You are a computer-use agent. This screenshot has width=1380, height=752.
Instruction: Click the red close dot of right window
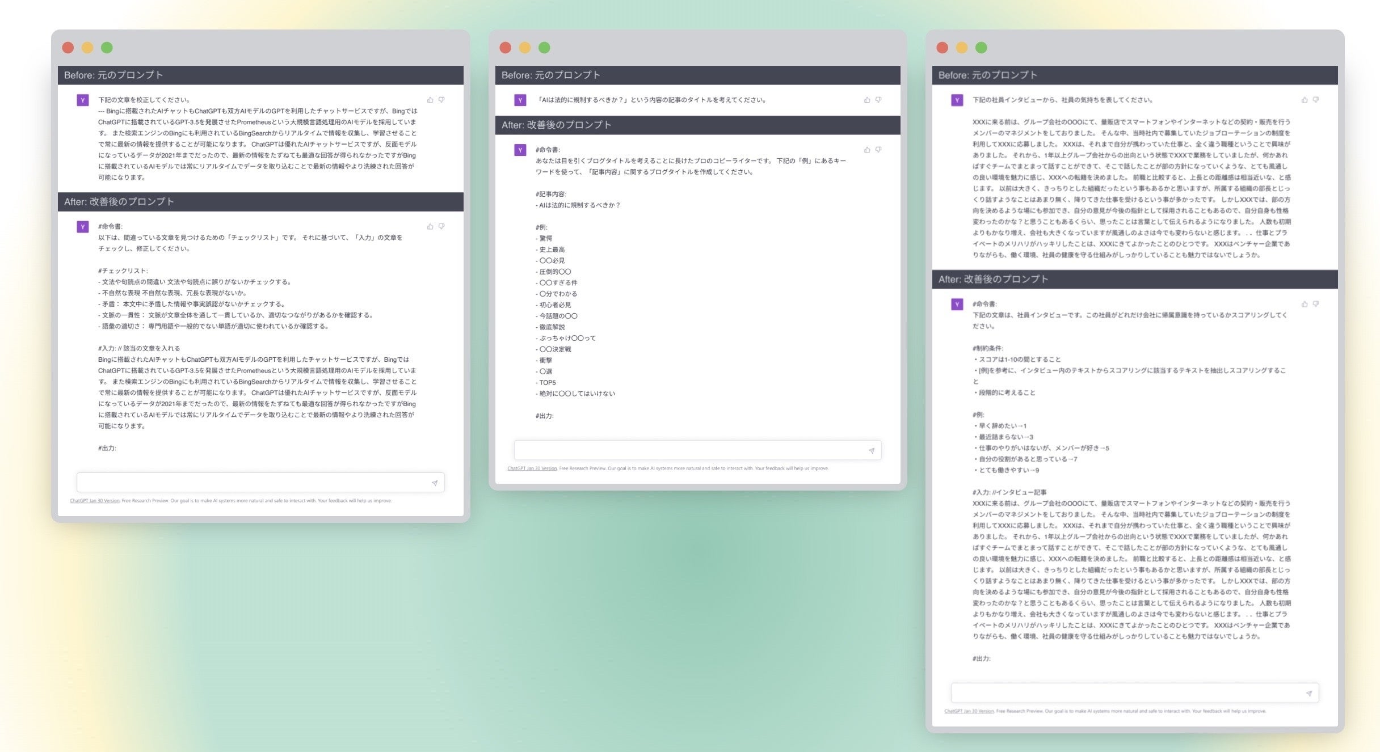point(943,48)
